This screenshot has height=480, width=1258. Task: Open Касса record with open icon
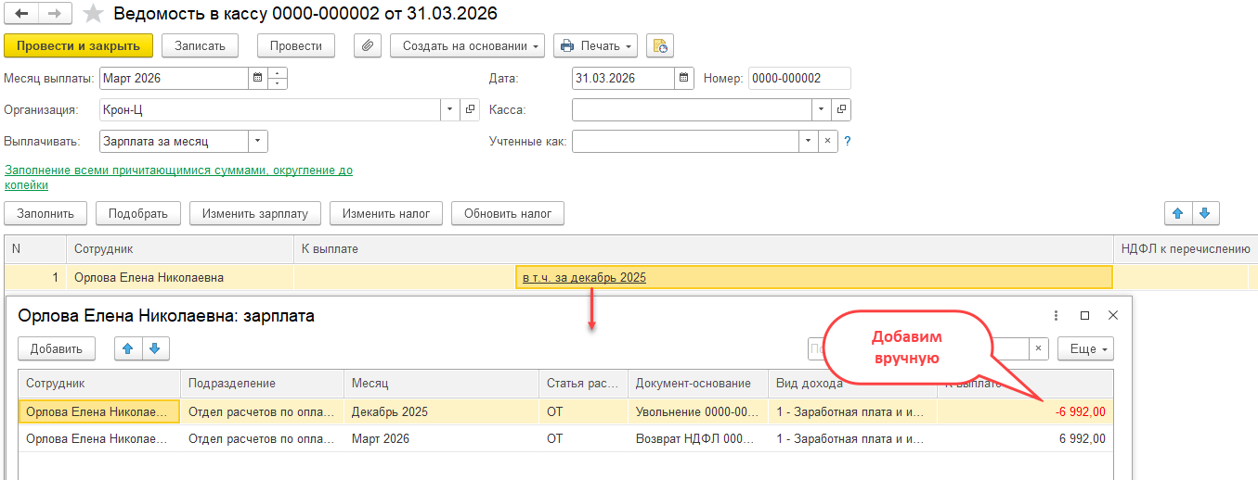841,109
